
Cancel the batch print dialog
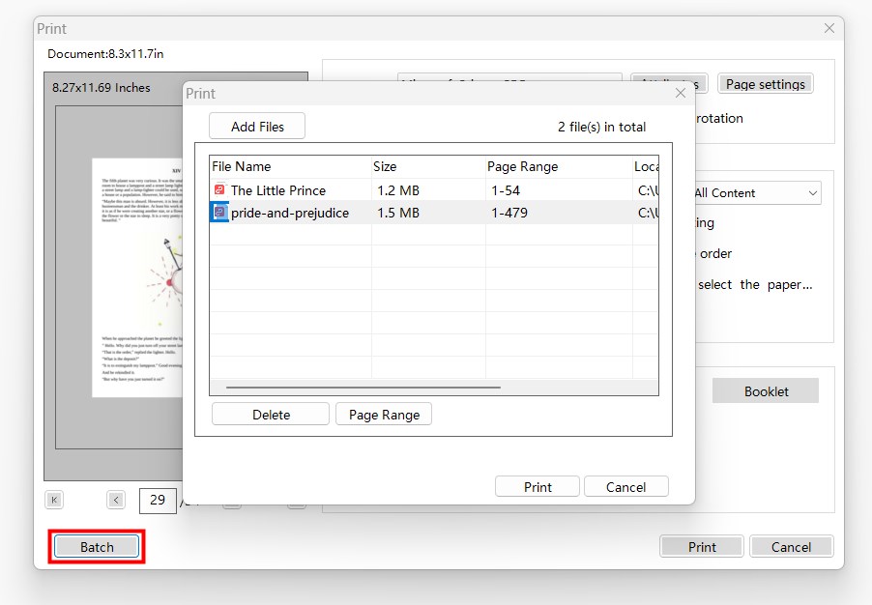click(625, 486)
